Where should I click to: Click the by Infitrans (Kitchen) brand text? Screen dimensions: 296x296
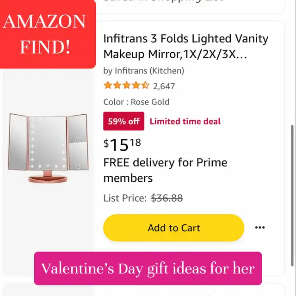[144, 71]
